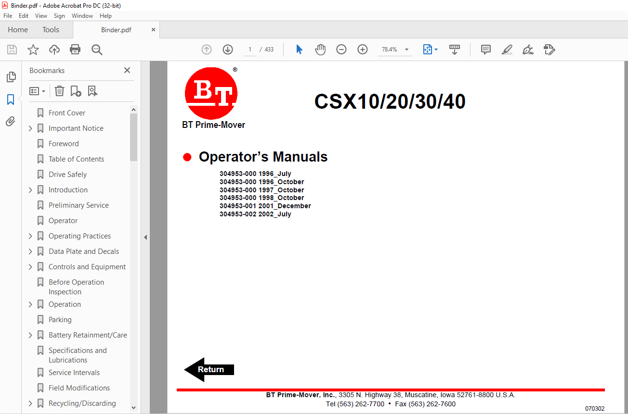
Task: Zoom in with the plus button
Action: (363, 50)
